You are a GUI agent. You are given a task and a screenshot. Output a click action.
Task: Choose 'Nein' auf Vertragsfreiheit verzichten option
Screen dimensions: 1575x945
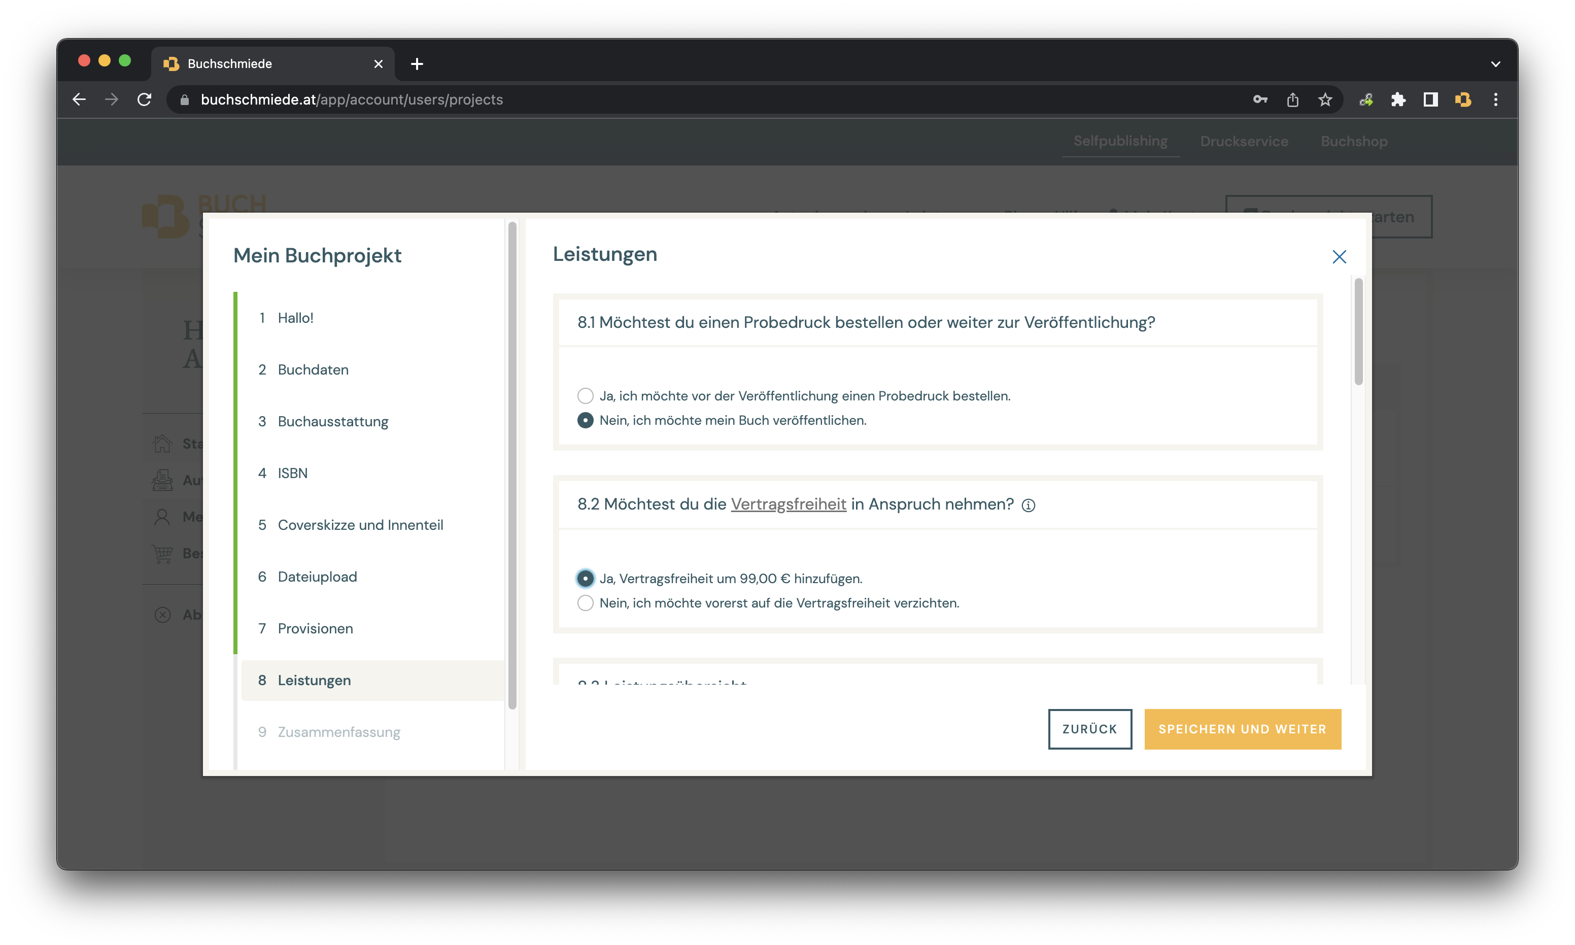coord(585,603)
